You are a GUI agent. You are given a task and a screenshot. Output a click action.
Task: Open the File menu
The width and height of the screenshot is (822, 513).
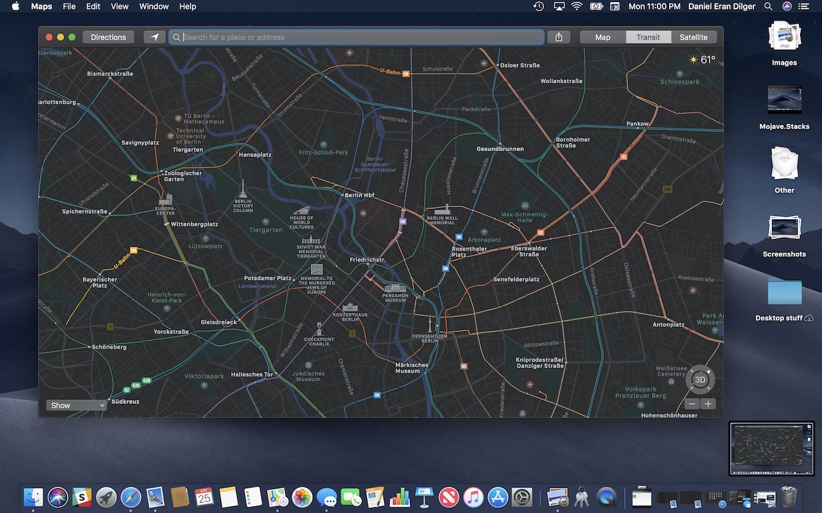click(x=69, y=6)
